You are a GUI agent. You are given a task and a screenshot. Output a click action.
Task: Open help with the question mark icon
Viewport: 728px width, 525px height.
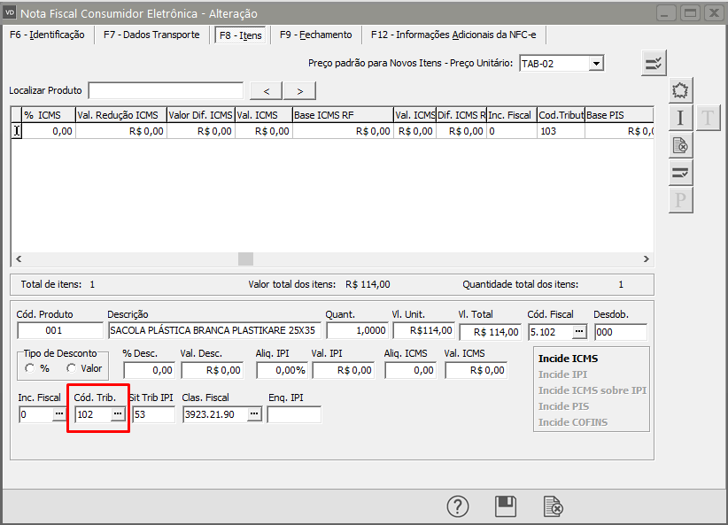click(x=457, y=506)
